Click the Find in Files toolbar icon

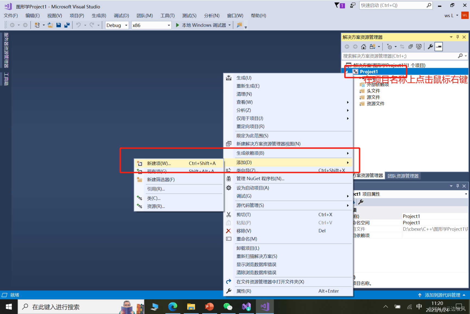(x=239, y=25)
